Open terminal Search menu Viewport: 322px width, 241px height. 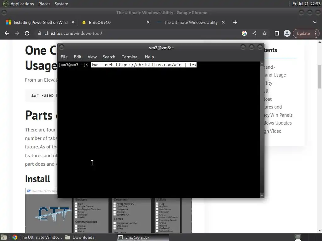pyautogui.click(x=109, y=57)
